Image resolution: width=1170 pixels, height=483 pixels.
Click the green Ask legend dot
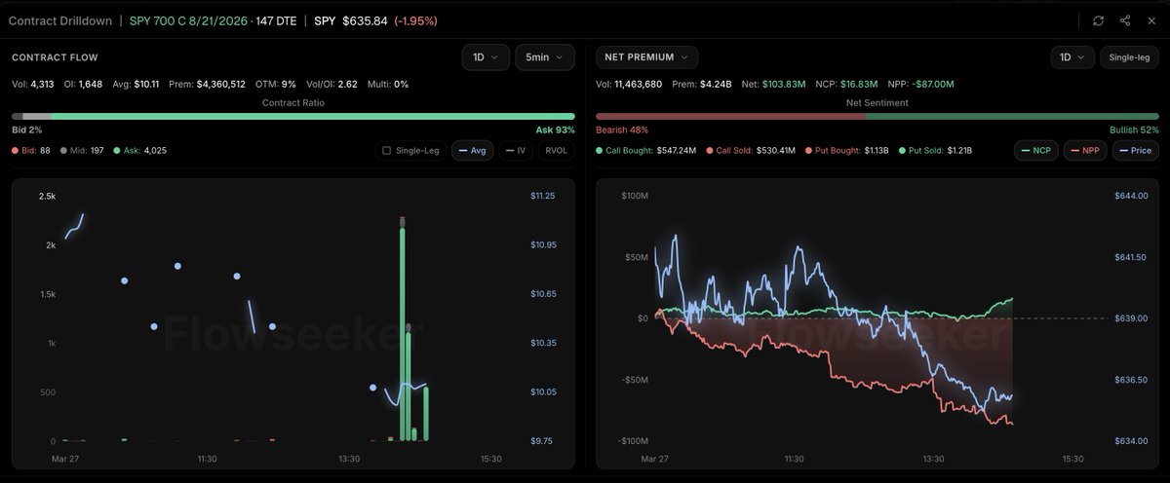118,151
